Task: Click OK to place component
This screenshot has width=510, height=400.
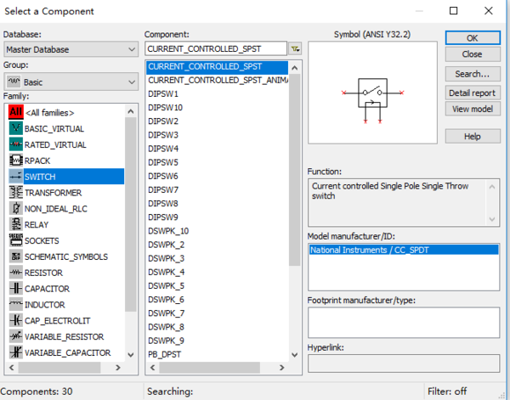Action: point(473,38)
